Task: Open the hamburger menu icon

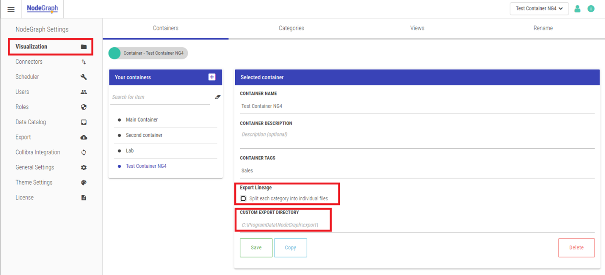Action: tap(11, 9)
